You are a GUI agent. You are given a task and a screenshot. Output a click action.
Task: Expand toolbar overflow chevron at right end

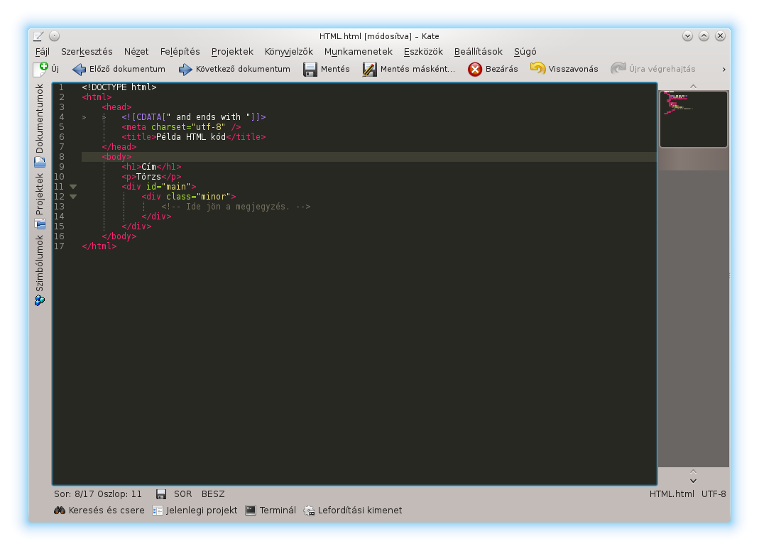723,70
